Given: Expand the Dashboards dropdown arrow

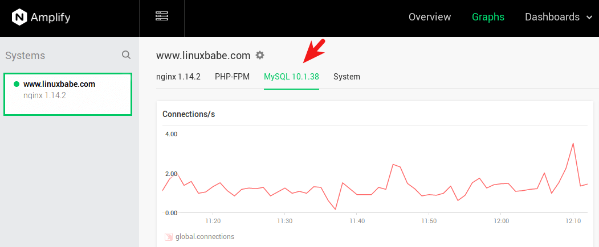Looking at the screenshot, I should click(589, 17).
